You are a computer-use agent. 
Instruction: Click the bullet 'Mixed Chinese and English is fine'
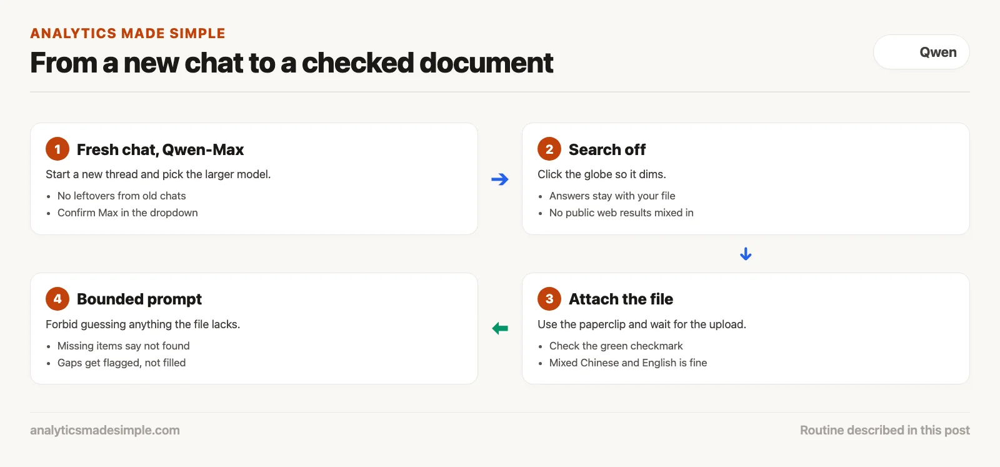[x=628, y=363]
